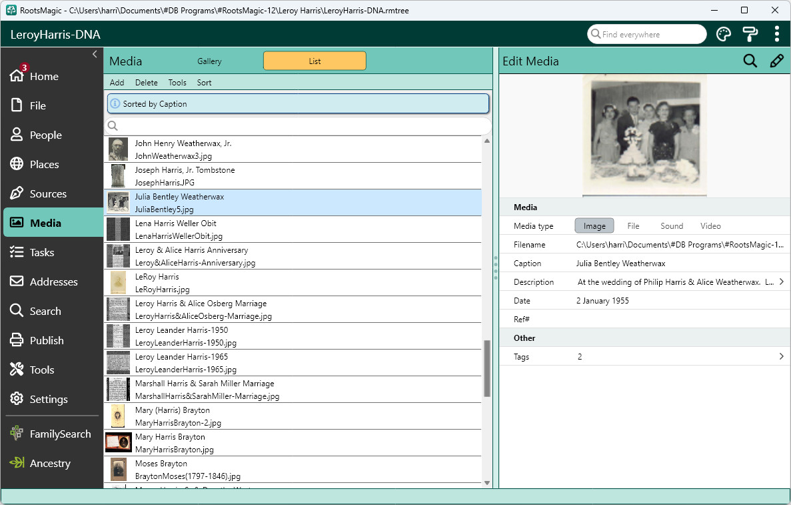Open the Add menu in Media toolbar

pyautogui.click(x=117, y=82)
